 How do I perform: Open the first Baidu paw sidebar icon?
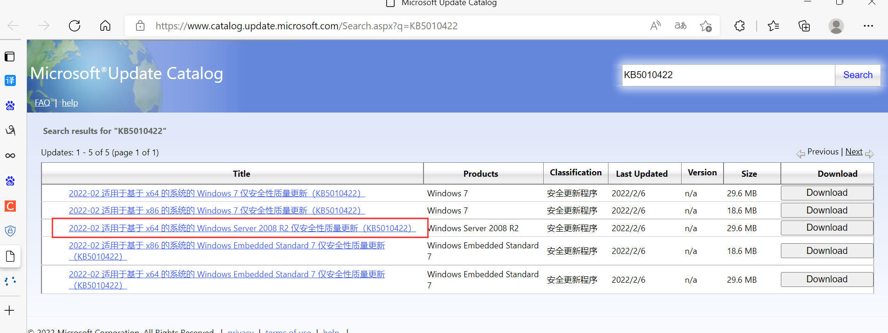click(10, 106)
